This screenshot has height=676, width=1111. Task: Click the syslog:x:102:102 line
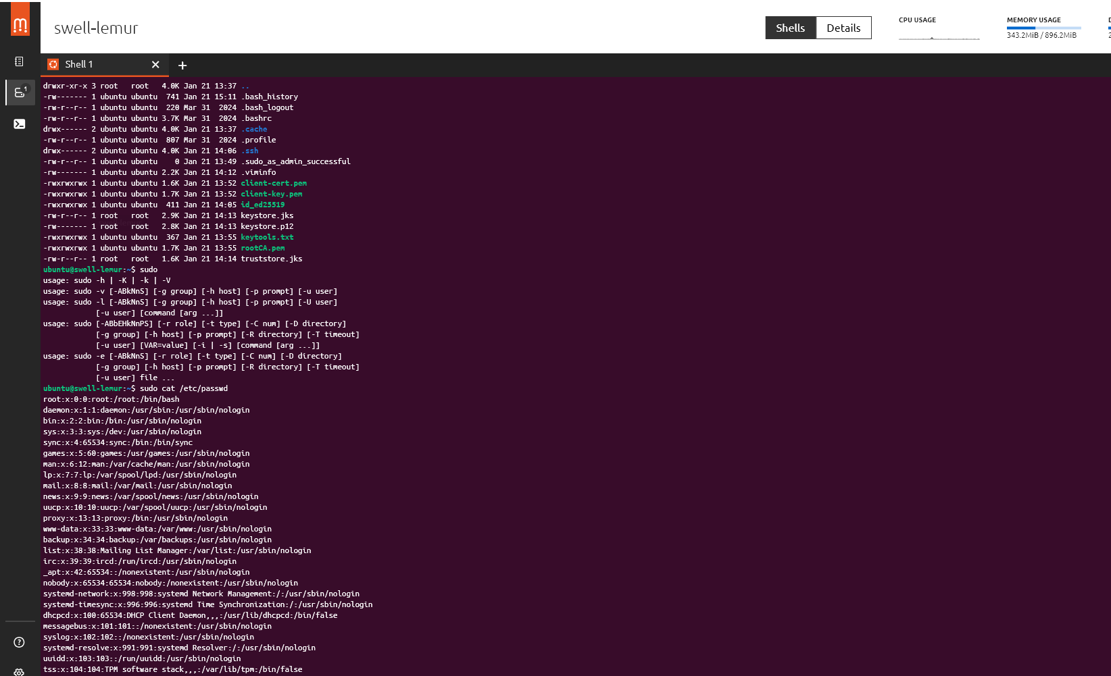[149, 637]
